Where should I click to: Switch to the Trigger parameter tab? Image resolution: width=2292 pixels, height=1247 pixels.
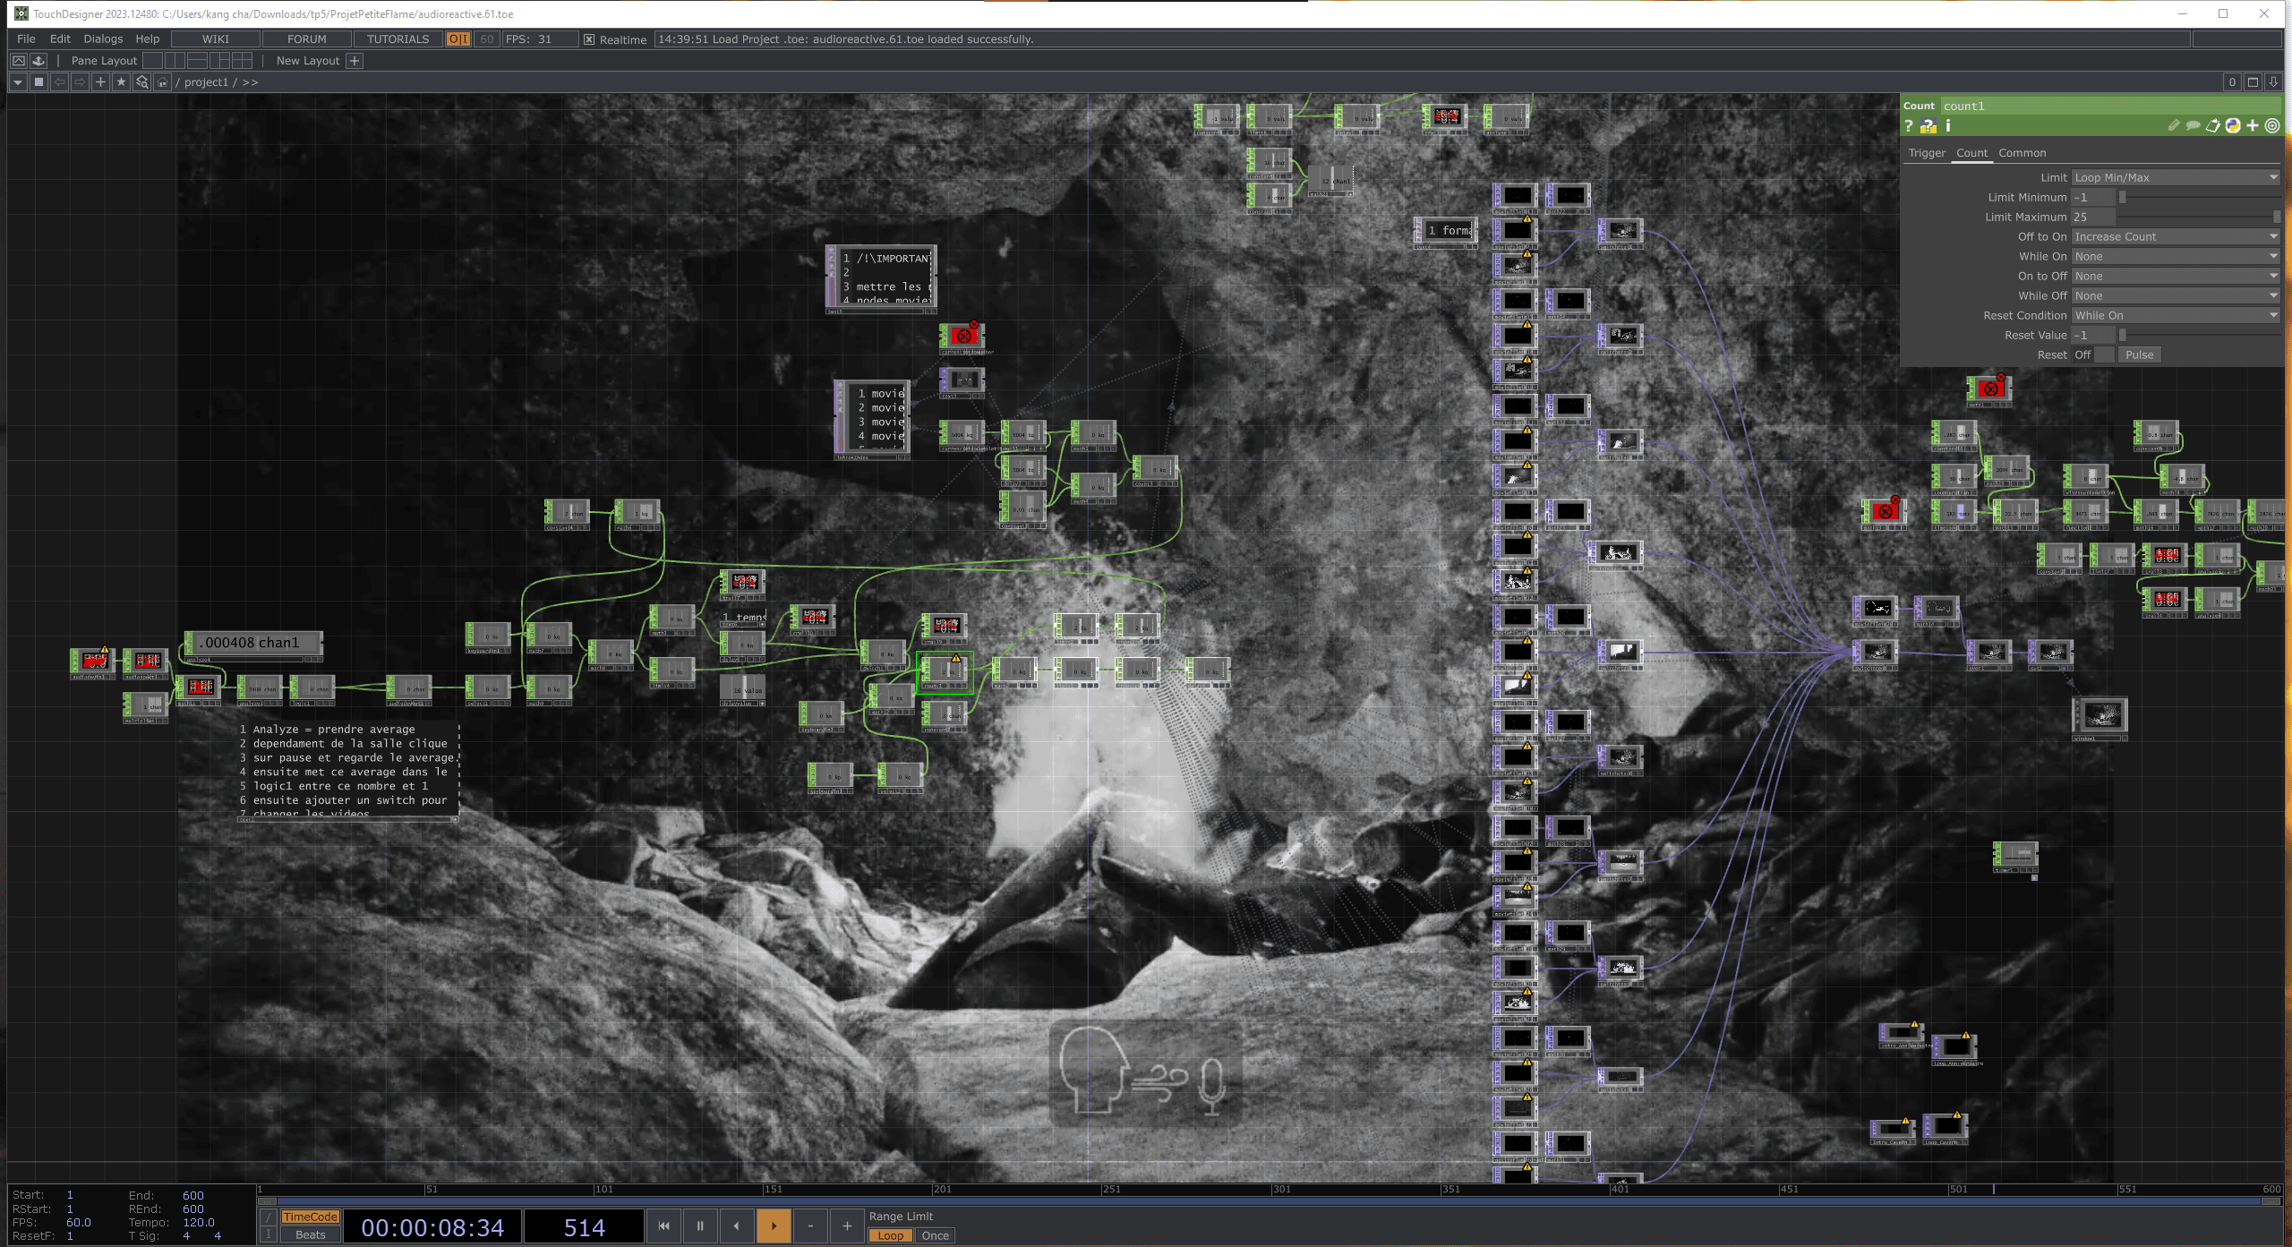[x=1927, y=153]
